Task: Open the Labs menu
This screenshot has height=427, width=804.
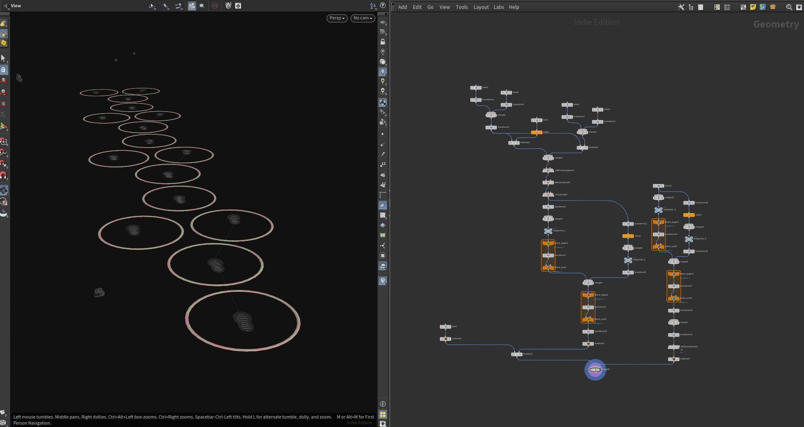Action: (499, 7)
